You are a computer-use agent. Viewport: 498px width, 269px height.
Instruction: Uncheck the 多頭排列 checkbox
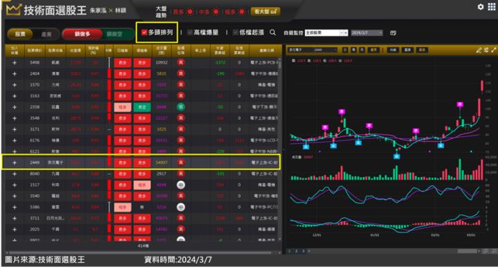(144, 33)
